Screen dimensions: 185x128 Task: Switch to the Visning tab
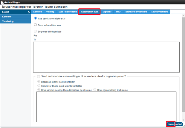(x=50, y=12)
